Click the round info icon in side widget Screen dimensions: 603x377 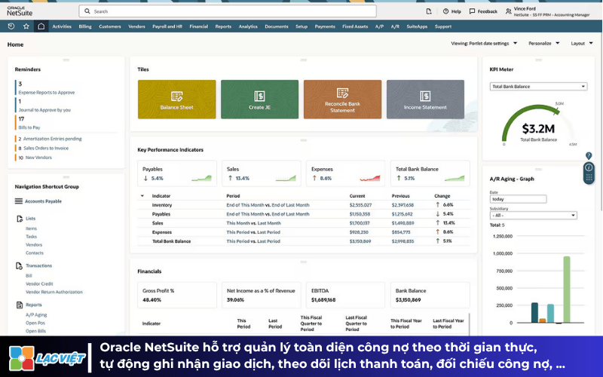[x=589, y=167]
